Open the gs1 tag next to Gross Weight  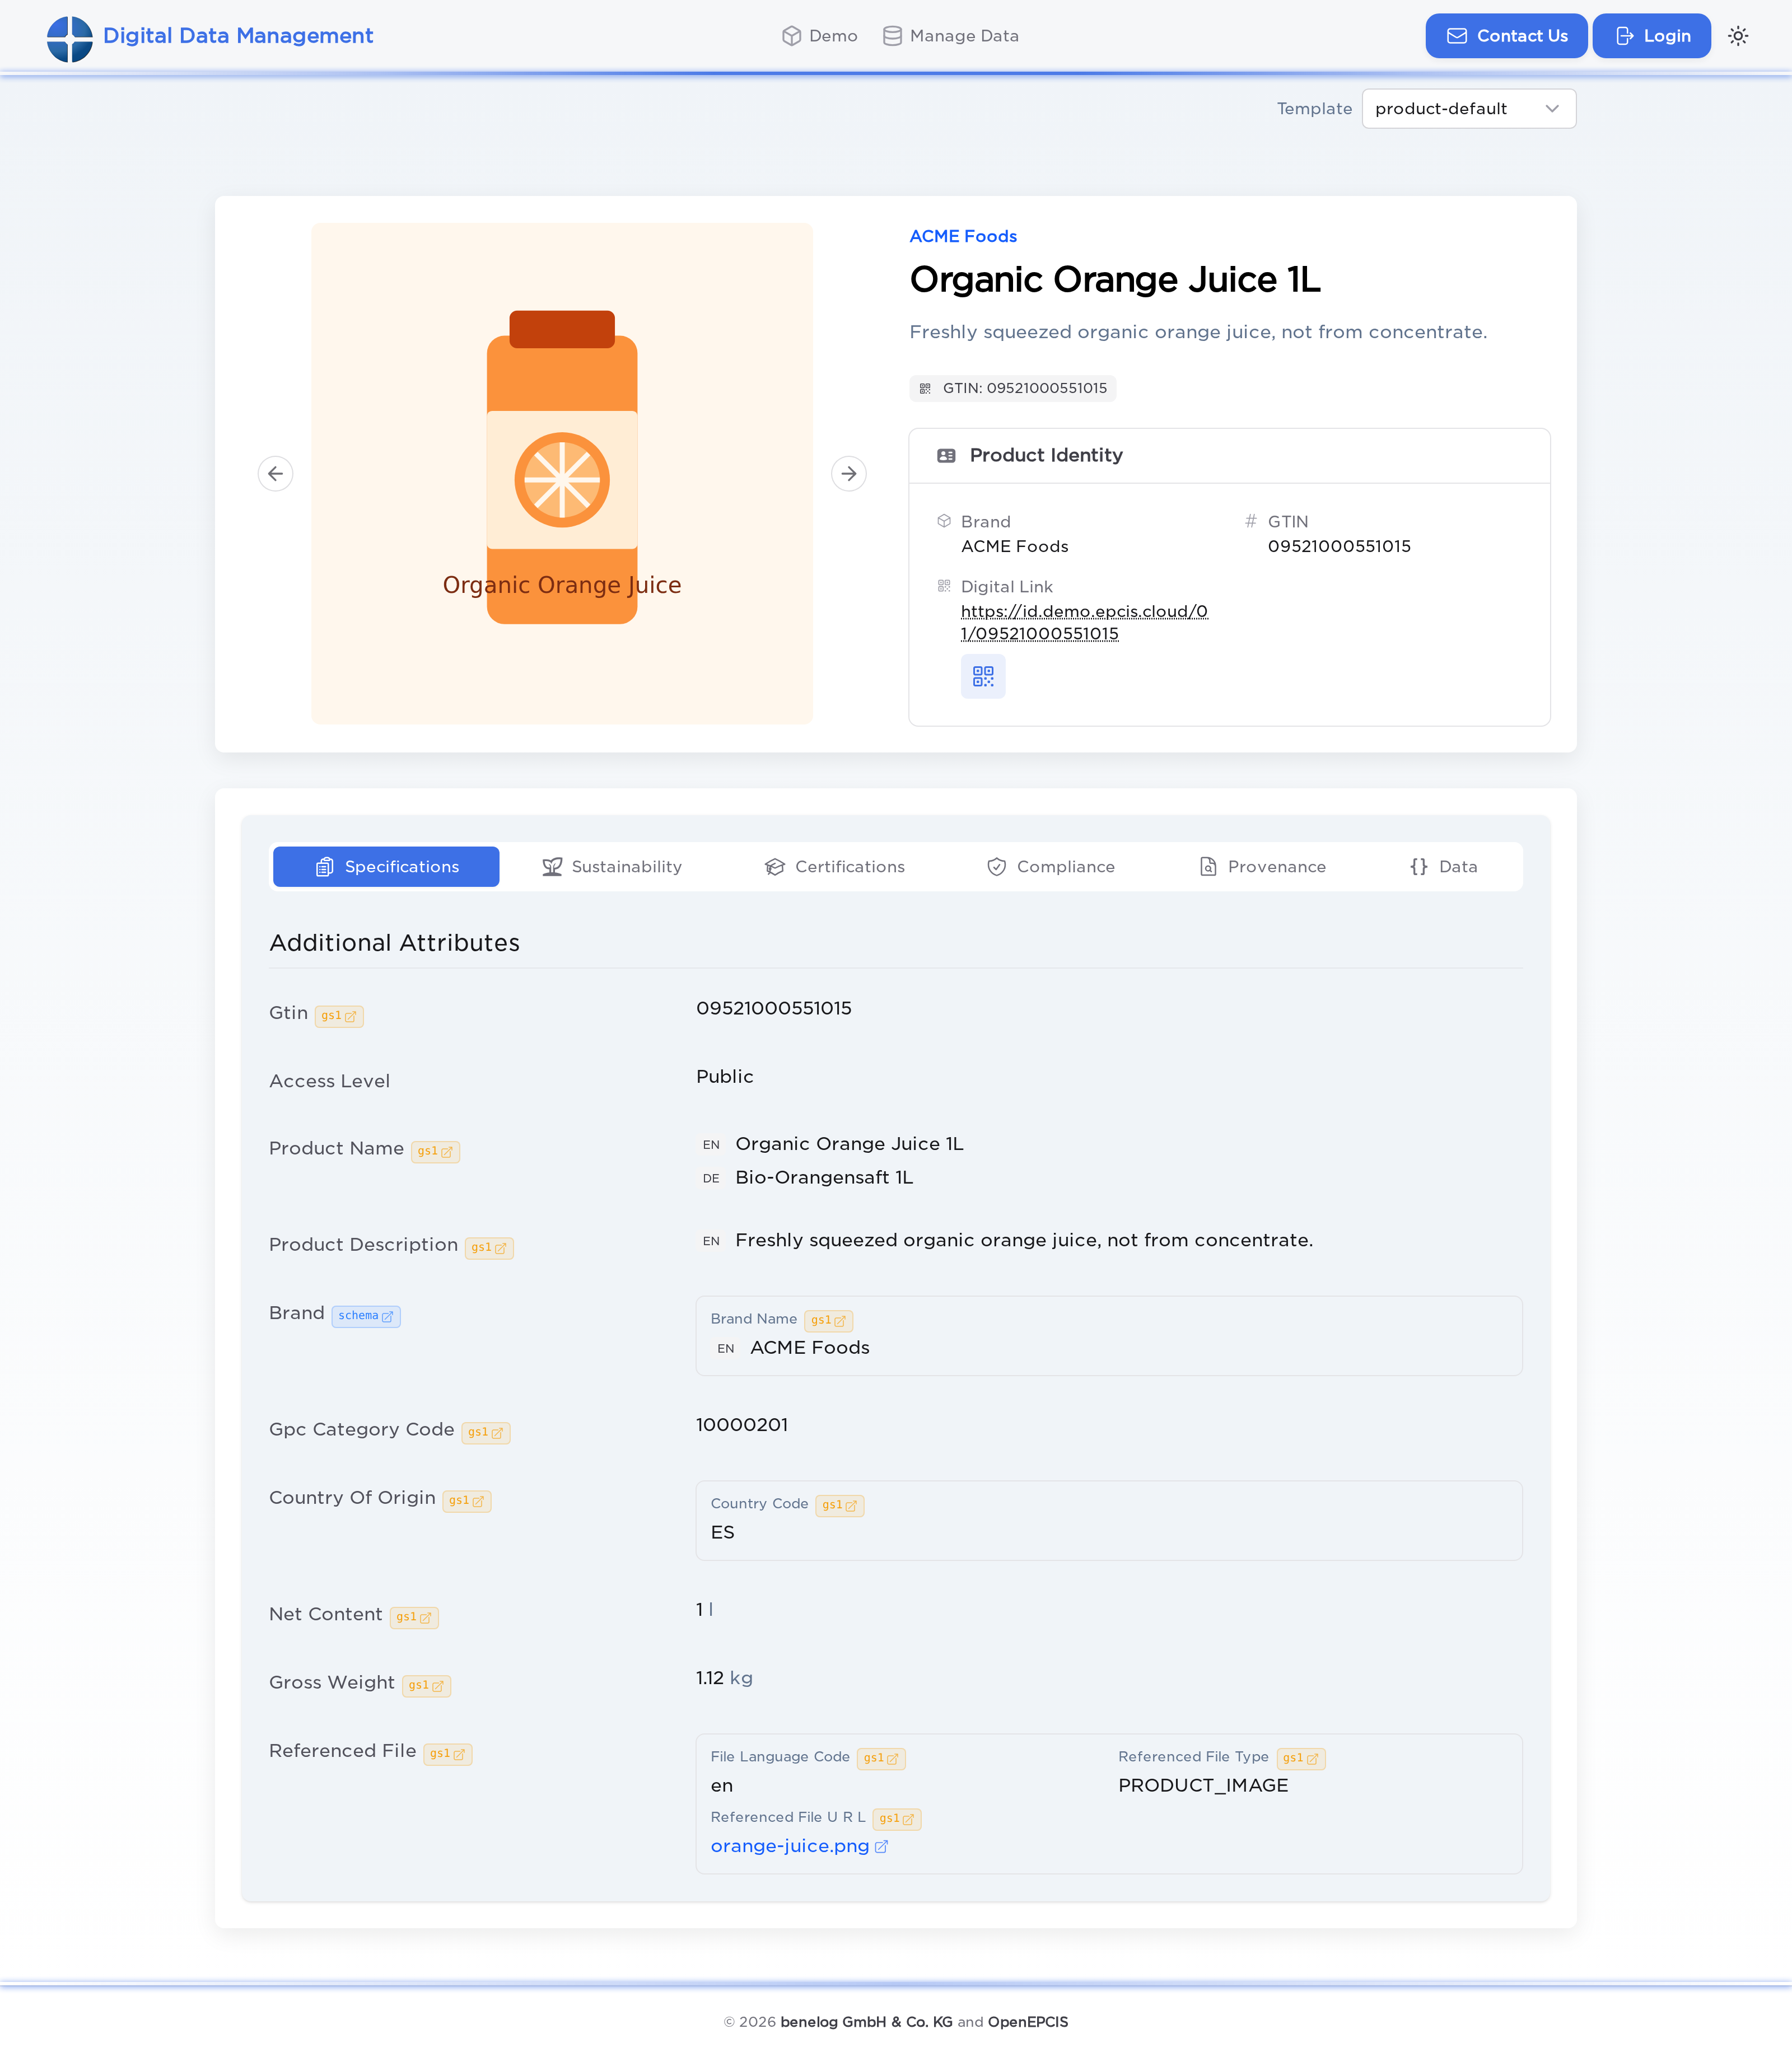click(426, 1685)
